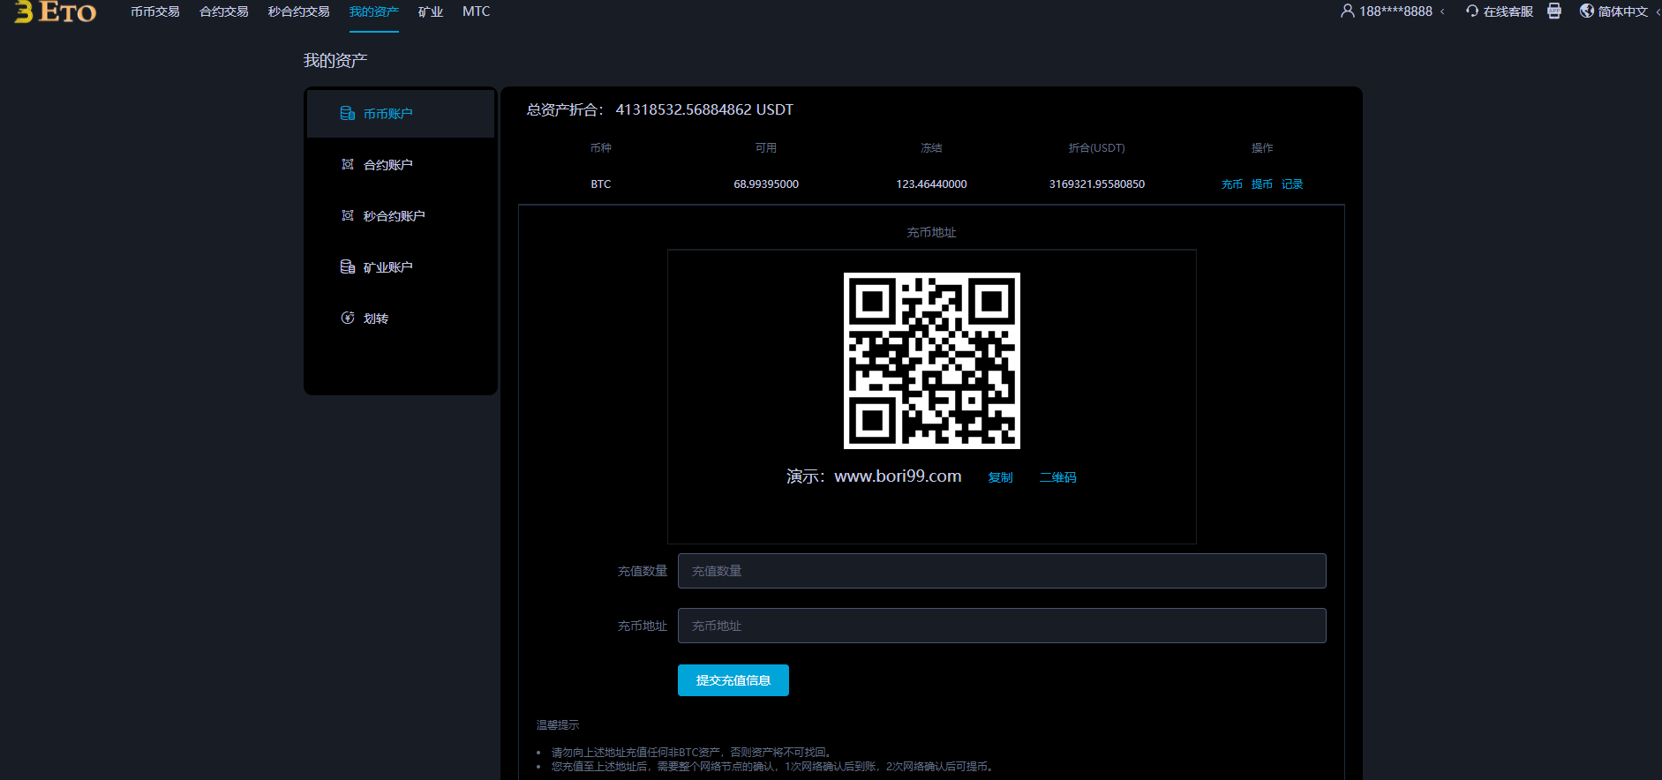The image size is (1662, 780).
Task: Click the 划转 transfer icon
Action: (x=348, y=318)
